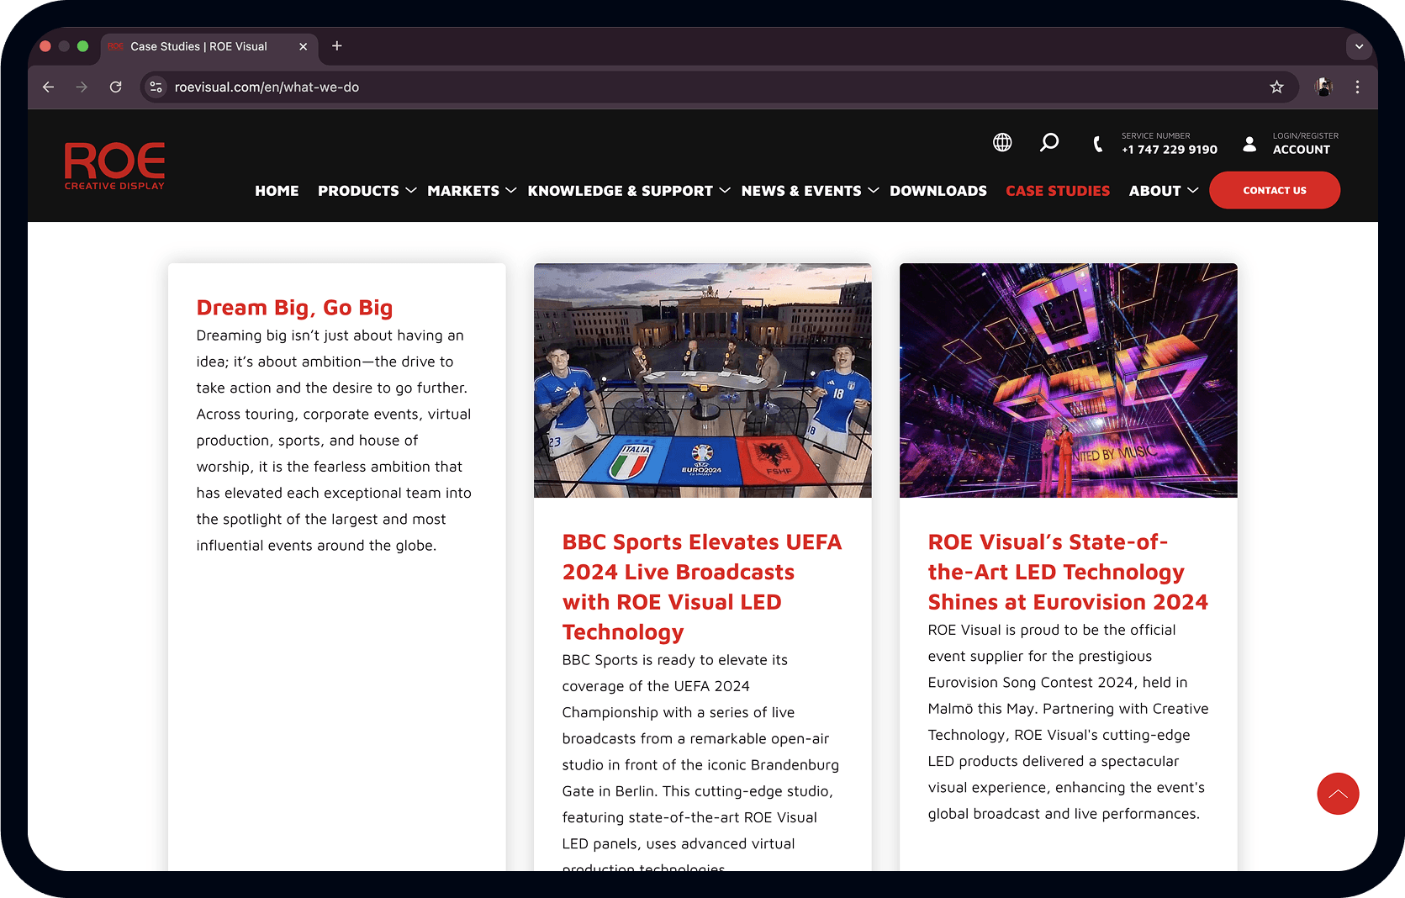
Task: Expand the Knowledge & Support chevron
Action: tap(725, 191)
